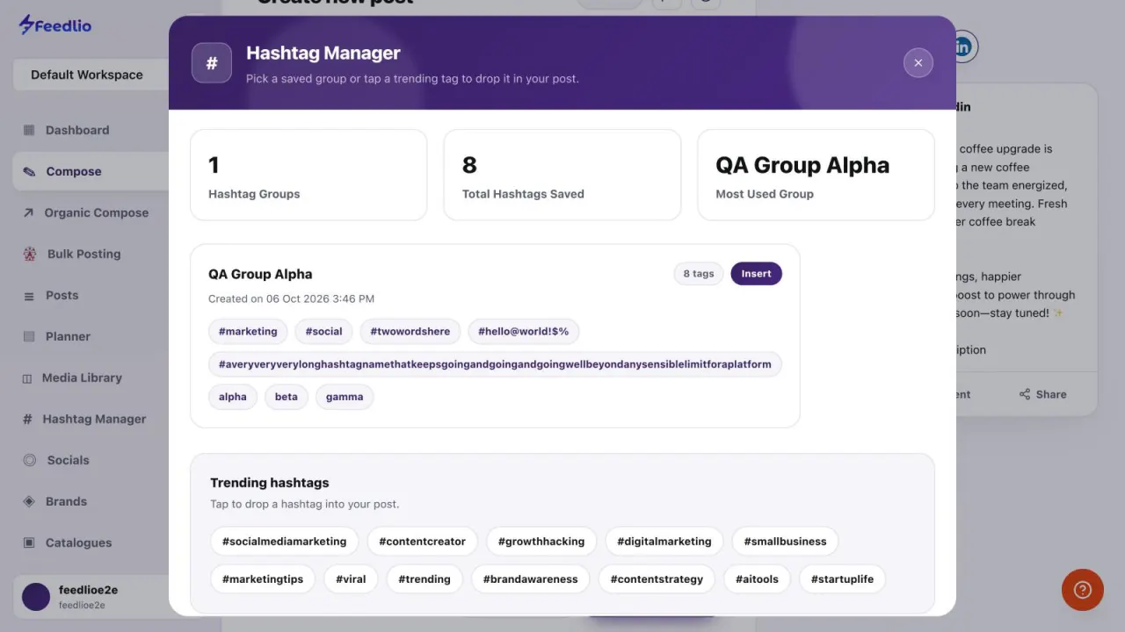Click the 8 tags badge
Screen dimensions: 1125x632
point(699,274)
